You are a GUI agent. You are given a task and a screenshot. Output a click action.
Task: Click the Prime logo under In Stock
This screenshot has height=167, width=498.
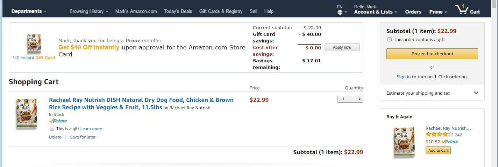[x=58, y=121]
